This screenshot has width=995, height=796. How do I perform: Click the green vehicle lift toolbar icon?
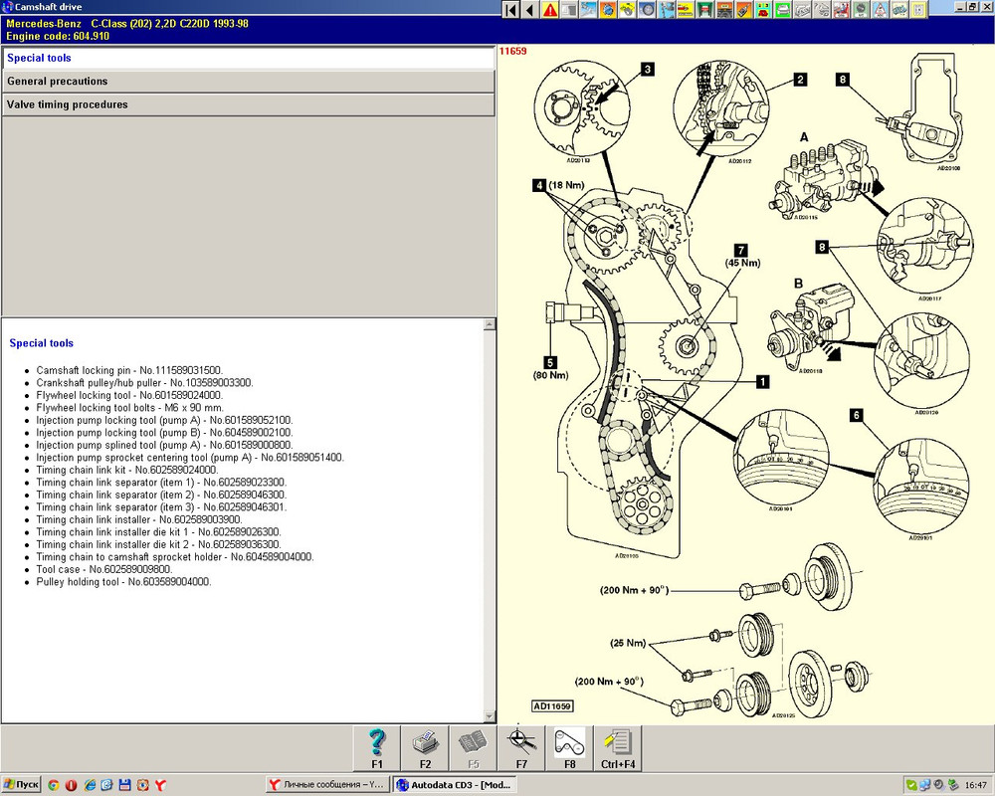point(705,10)
